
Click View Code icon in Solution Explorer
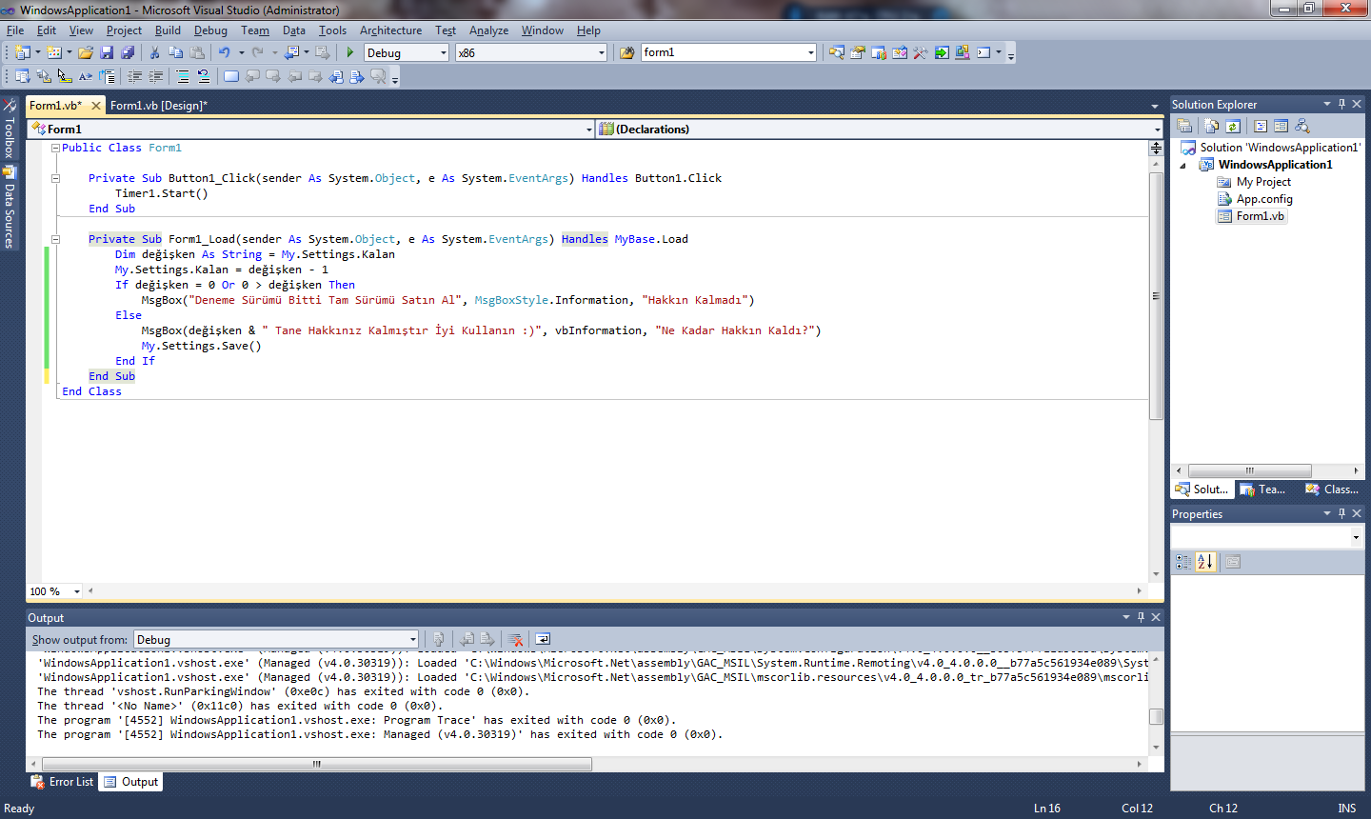tap(1261, 126)
